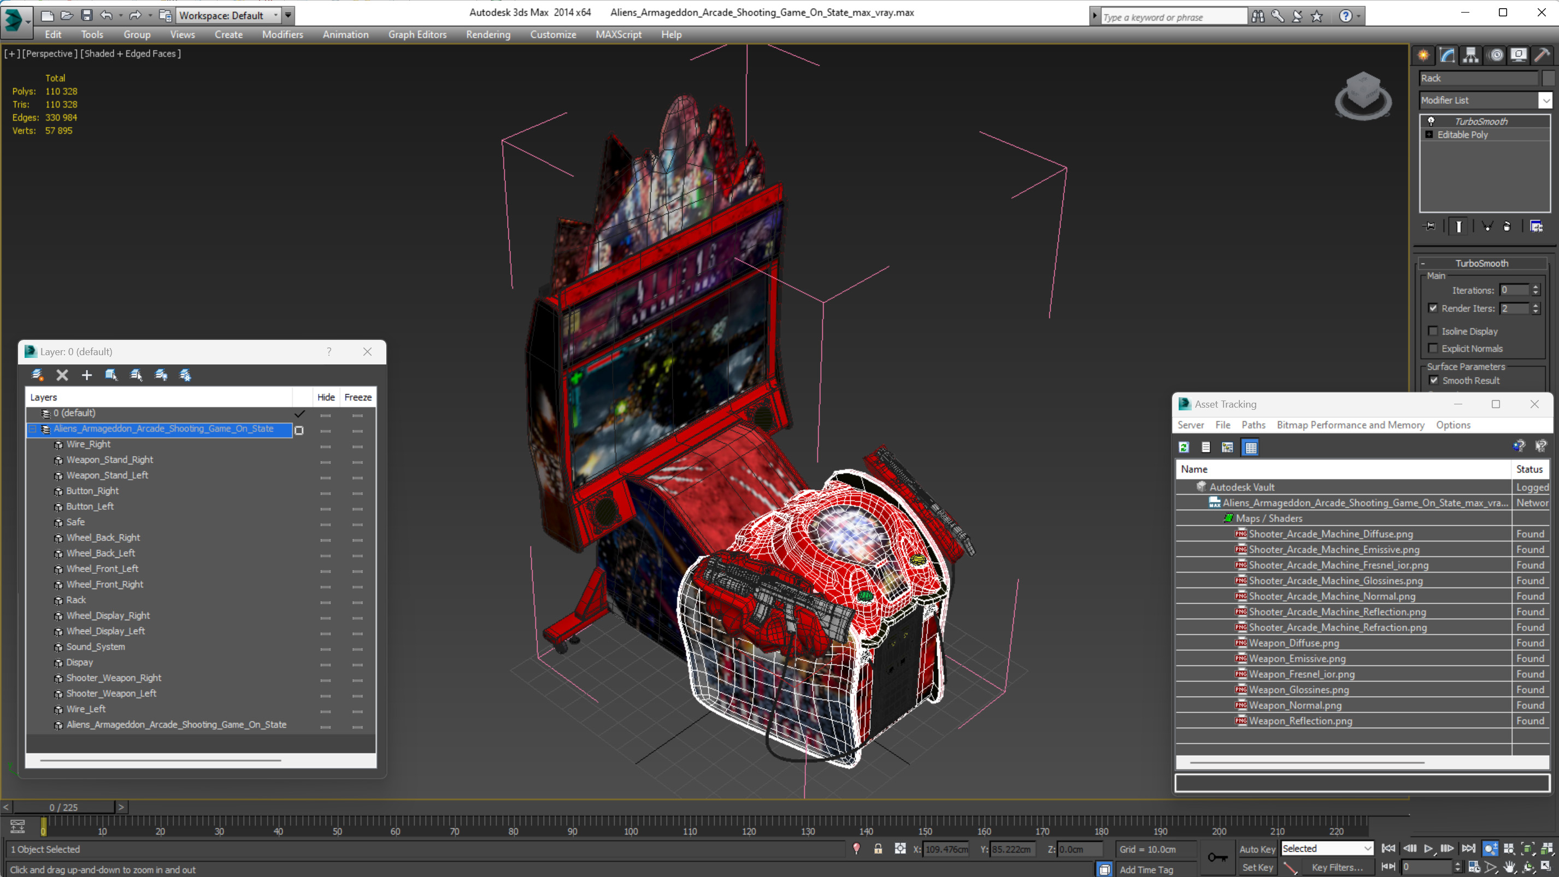Click Save File icon in quick access toolbar
The image size is (1559, 877).
tap(86, 15)
